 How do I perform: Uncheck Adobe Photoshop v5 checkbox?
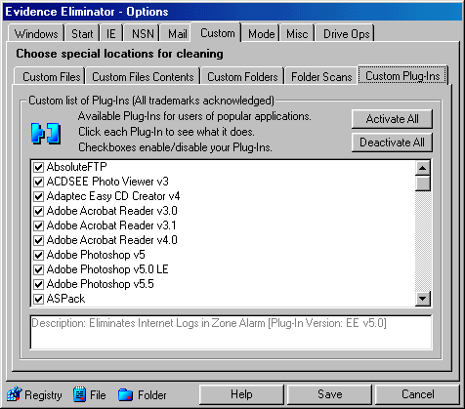(x=38, y=255)
